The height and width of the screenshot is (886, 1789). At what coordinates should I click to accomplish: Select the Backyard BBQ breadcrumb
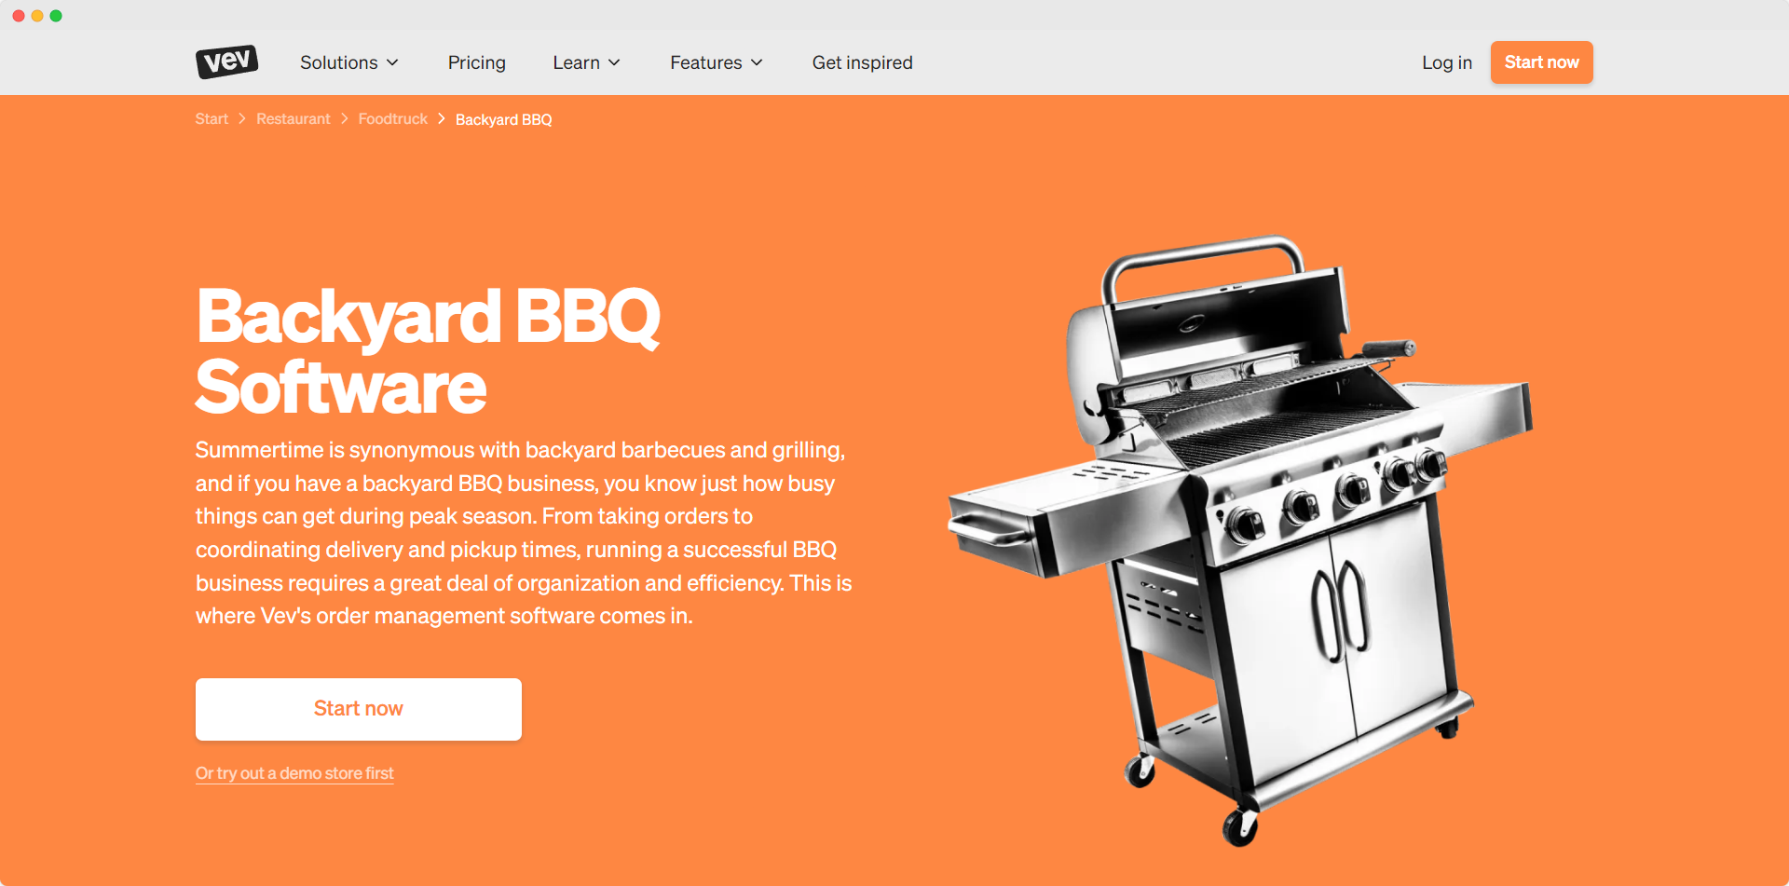(503, 119)
